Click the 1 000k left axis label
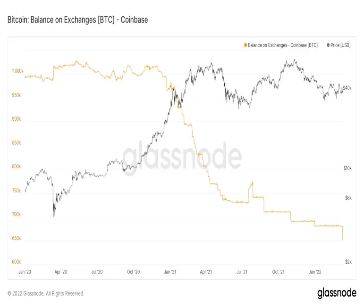Viewport: 364px width, 307px height. pos(17,71)
